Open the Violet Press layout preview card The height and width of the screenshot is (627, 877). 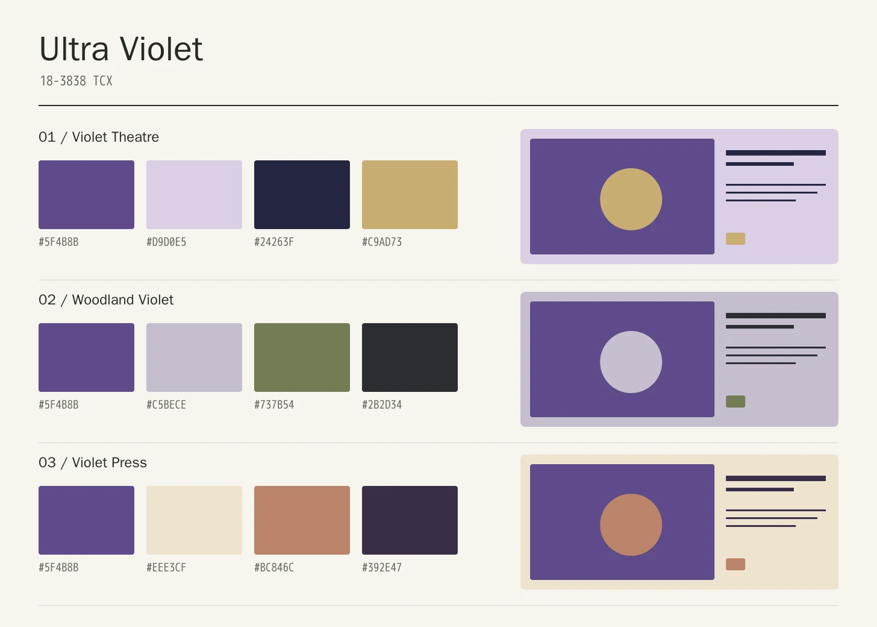(679, 522)
